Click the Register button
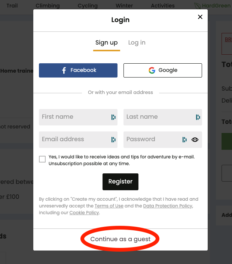 point(120,182)
